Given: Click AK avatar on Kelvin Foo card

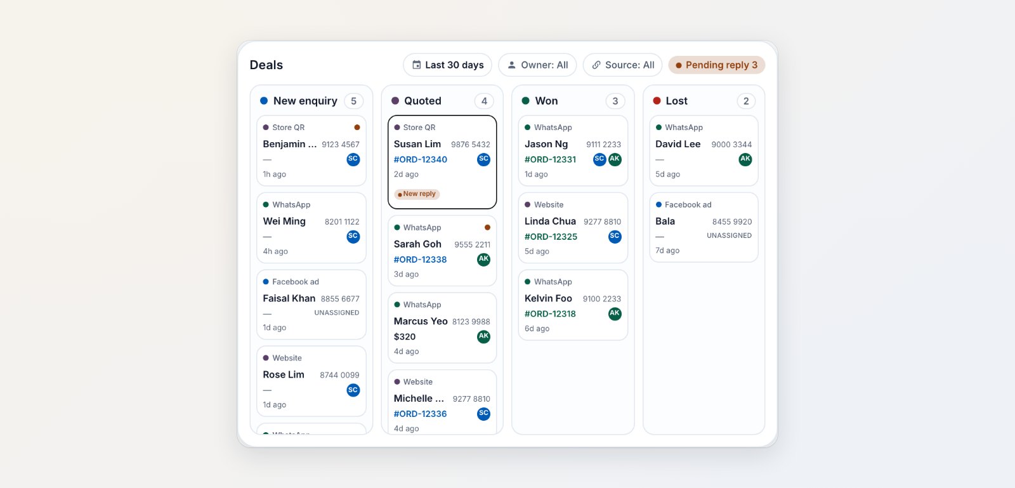Looking at the screenshot, I should click(615, 313).
